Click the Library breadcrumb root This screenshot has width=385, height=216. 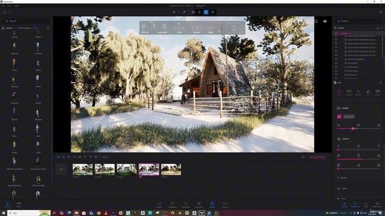pos(9,28)
